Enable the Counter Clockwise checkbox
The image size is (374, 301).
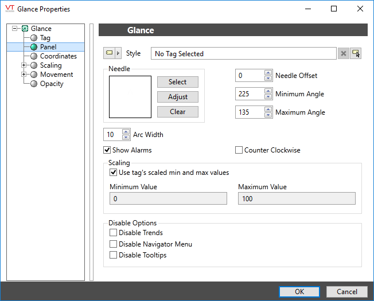239,150
